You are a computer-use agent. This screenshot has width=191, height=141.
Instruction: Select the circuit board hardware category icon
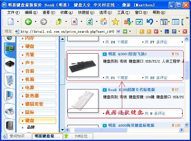(10, 48)
